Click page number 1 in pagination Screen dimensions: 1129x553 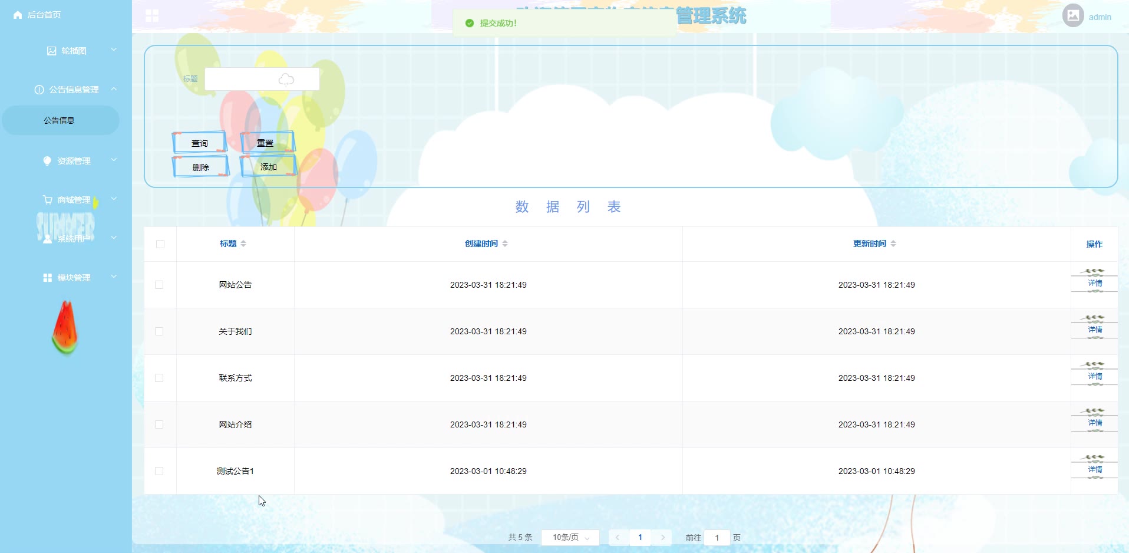pos(640,538)
